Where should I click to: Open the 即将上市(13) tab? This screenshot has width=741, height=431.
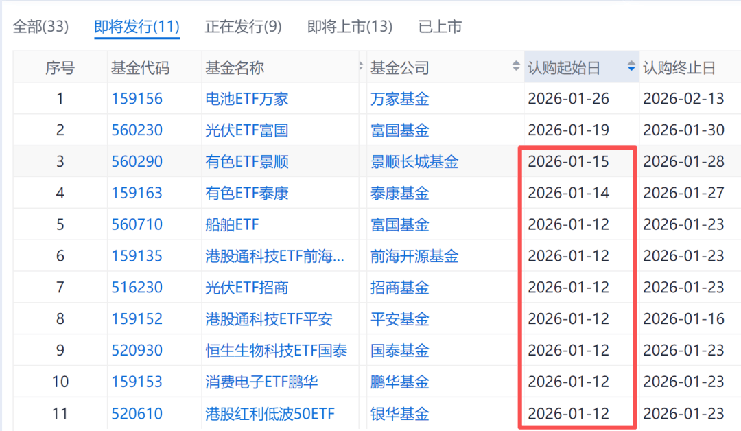[x=350, y=27]
